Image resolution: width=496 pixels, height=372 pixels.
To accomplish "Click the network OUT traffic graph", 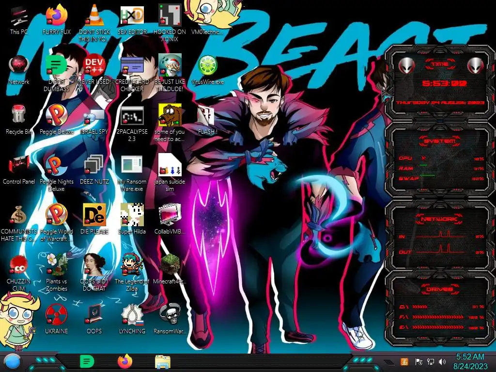I will click(440, 249).
